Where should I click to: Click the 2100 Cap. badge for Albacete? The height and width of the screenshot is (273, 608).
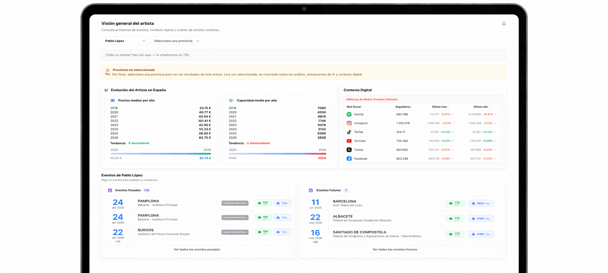click(481, 218)
